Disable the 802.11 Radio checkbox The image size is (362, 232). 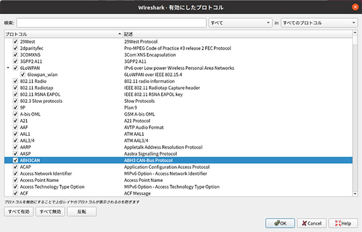tap(15, 81)
